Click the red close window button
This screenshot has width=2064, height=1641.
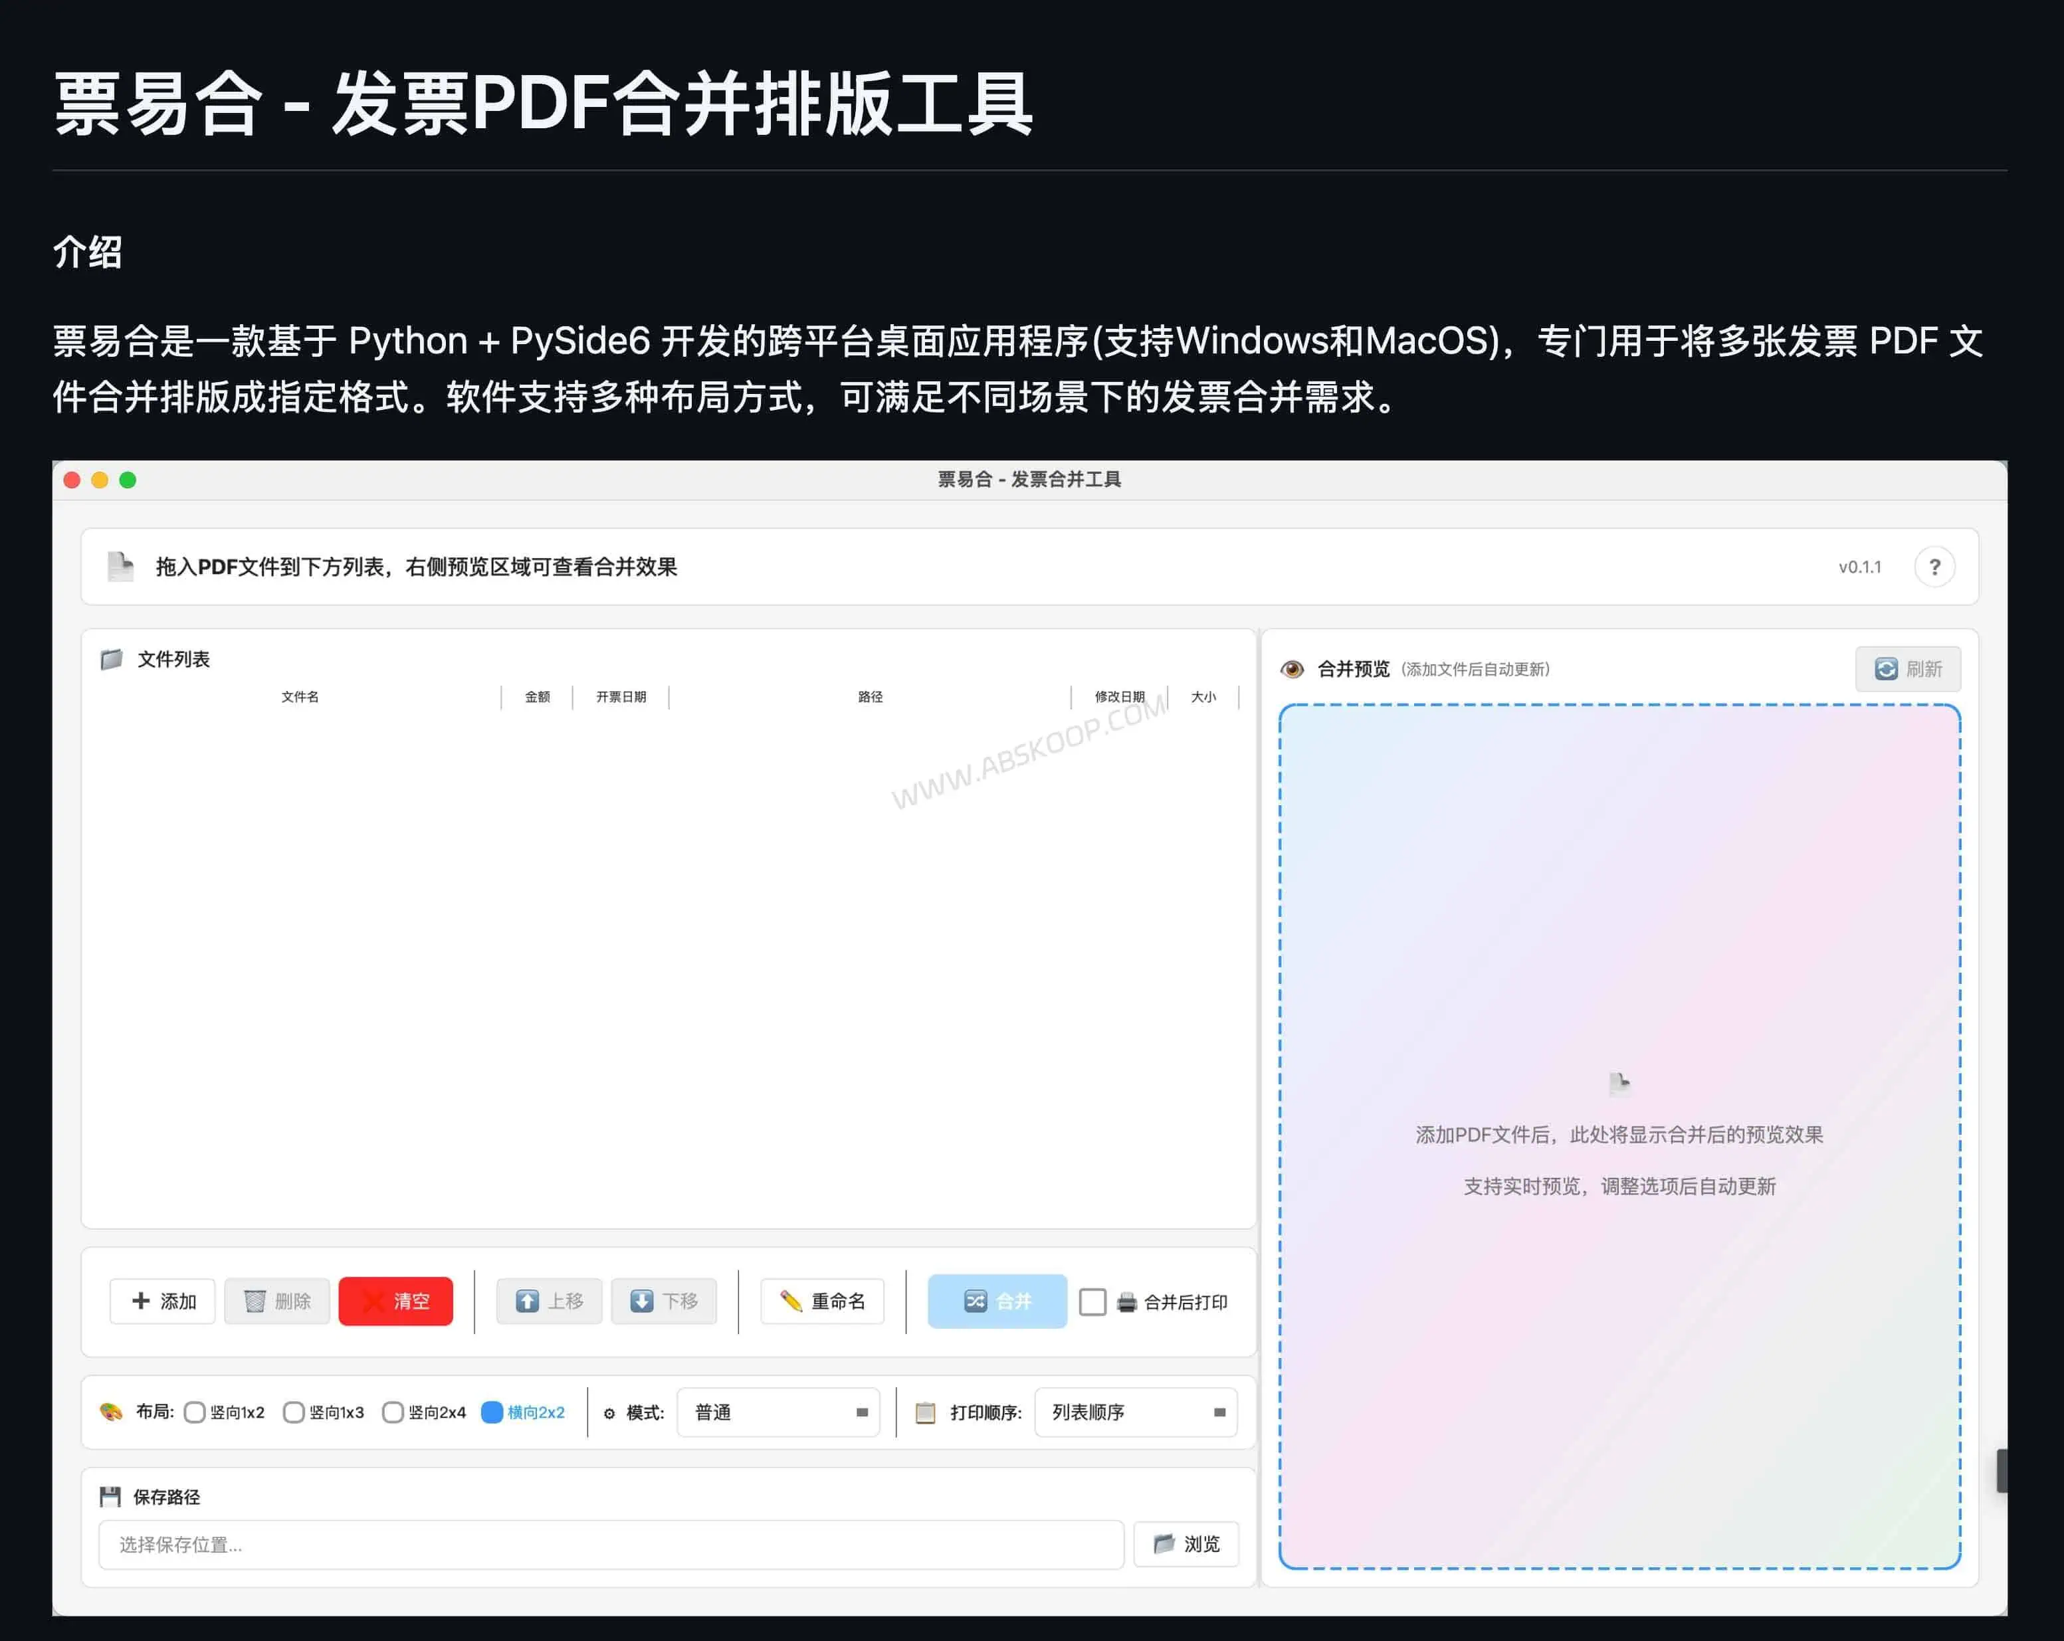pos(72,480)
